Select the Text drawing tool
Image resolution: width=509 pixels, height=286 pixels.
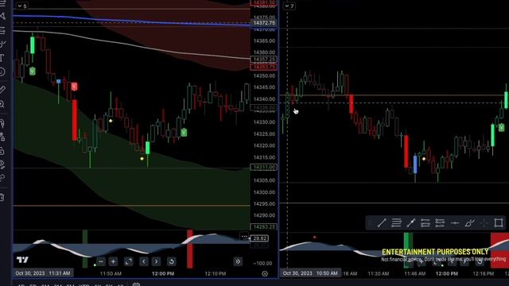pos(2,58)
